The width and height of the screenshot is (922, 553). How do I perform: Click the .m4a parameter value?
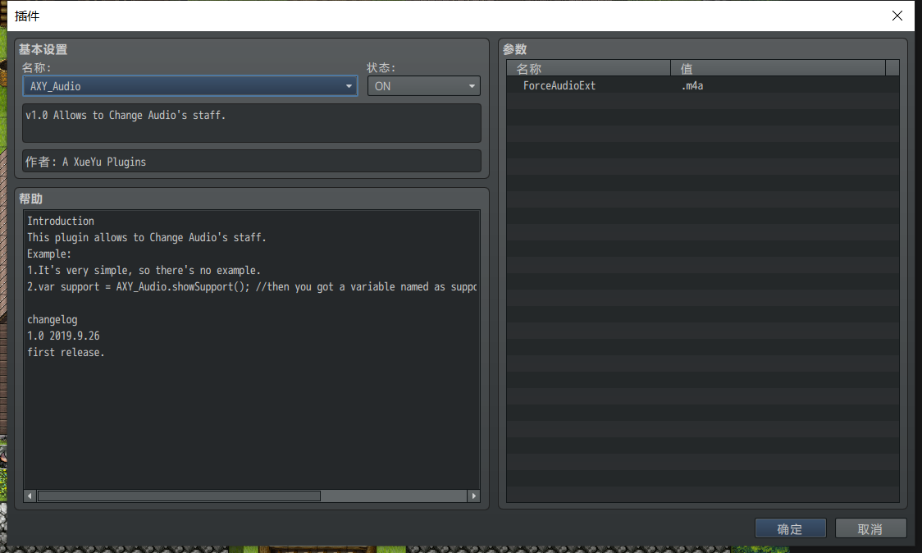click(692, 86)
